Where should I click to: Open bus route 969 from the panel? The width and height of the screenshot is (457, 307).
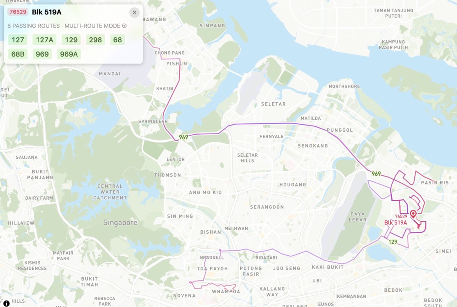pyautogui.click(x=42, y=54)
